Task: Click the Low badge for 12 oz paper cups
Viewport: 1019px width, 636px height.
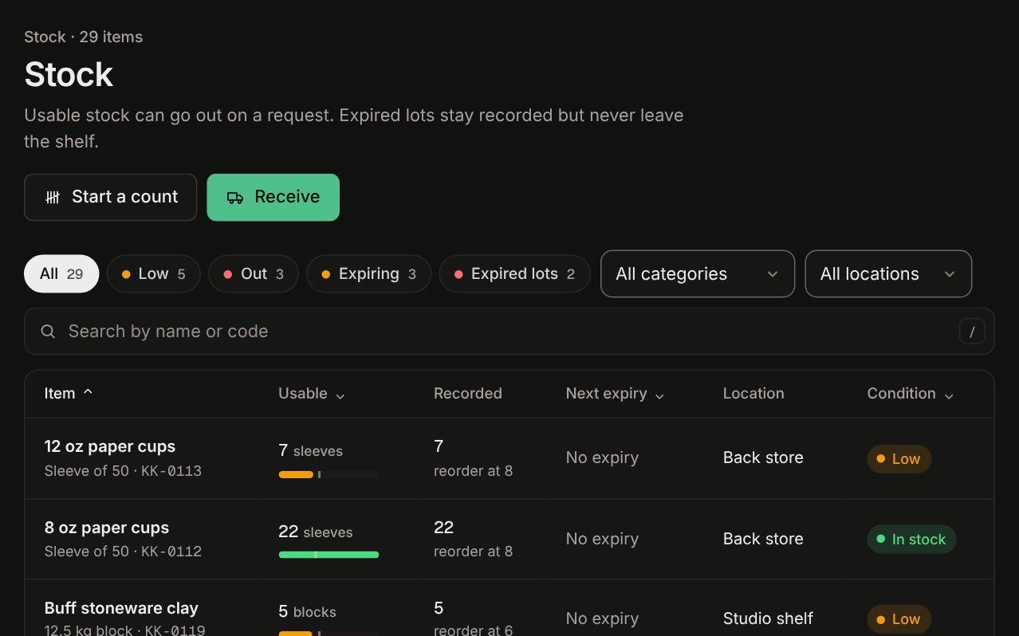Action: pyautogui.click(x=899, y=459)
